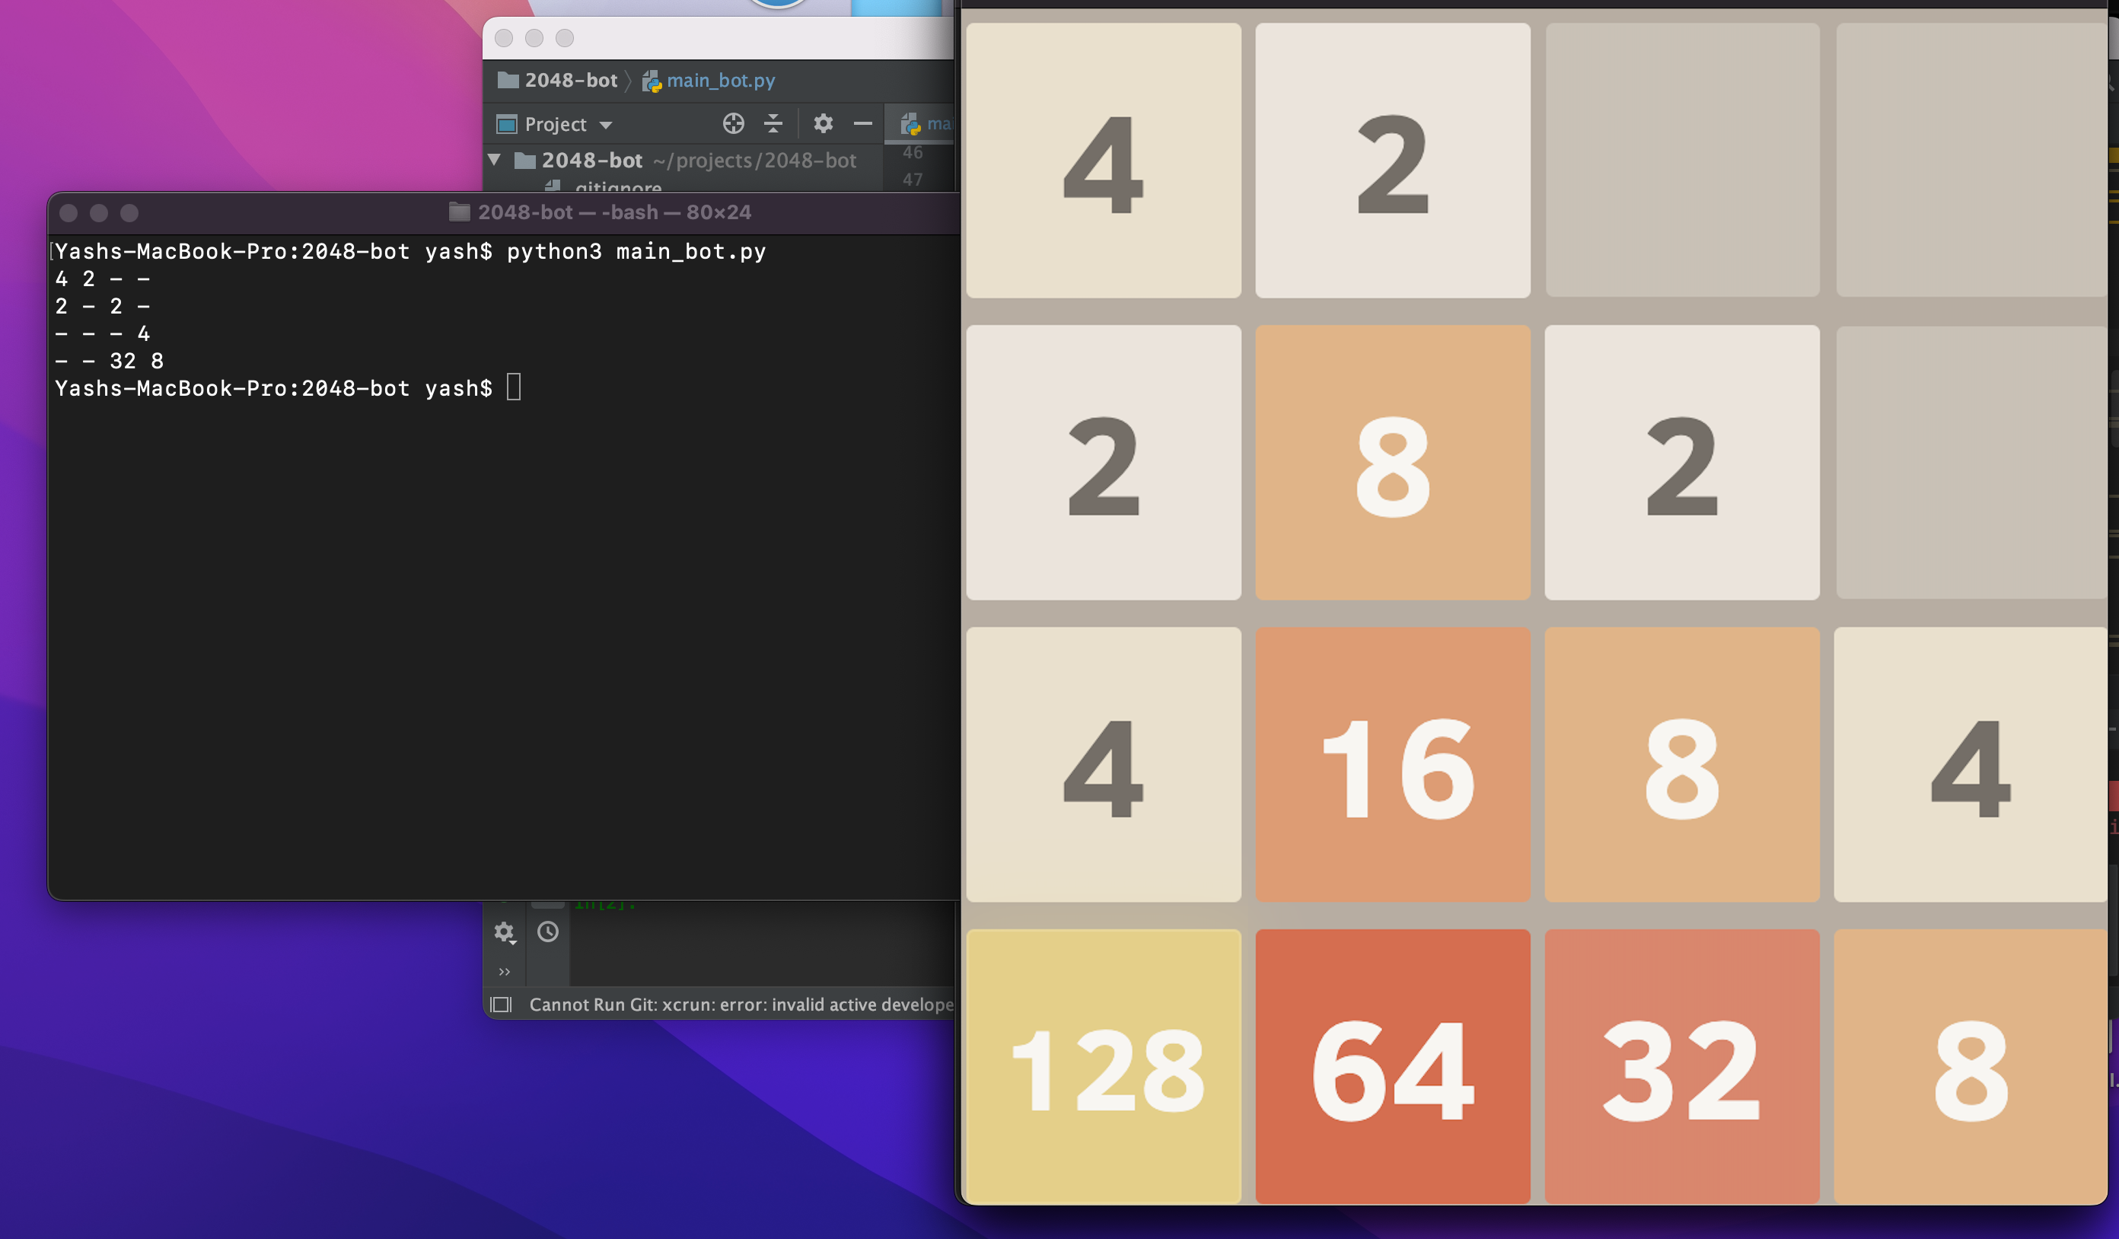2119x1239 pixels.
Task: Click the terminal window minimize button
Action: click(x=99, y=212)
